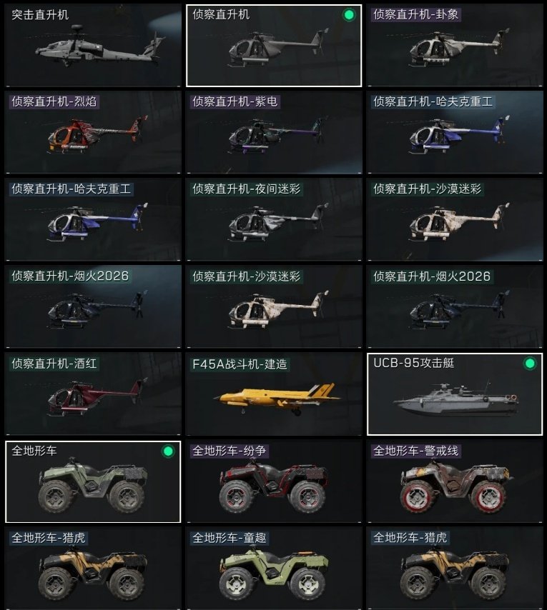547x610 pixels.
Task: Select 猎虎 ATV skin below 警戒线
Action: [455, 569]
